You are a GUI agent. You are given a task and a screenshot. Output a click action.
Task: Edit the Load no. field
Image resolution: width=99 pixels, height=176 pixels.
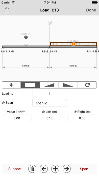49,94
